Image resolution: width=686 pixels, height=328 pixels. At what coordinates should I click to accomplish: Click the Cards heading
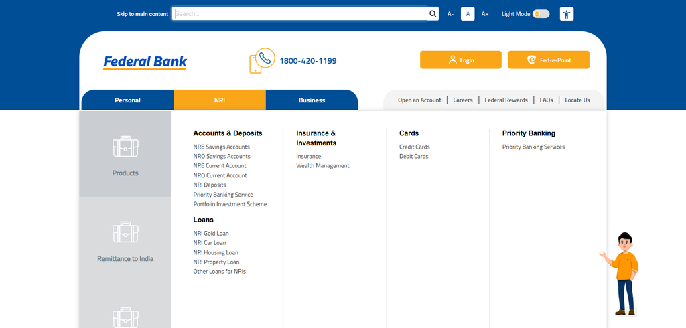(409, 133)
